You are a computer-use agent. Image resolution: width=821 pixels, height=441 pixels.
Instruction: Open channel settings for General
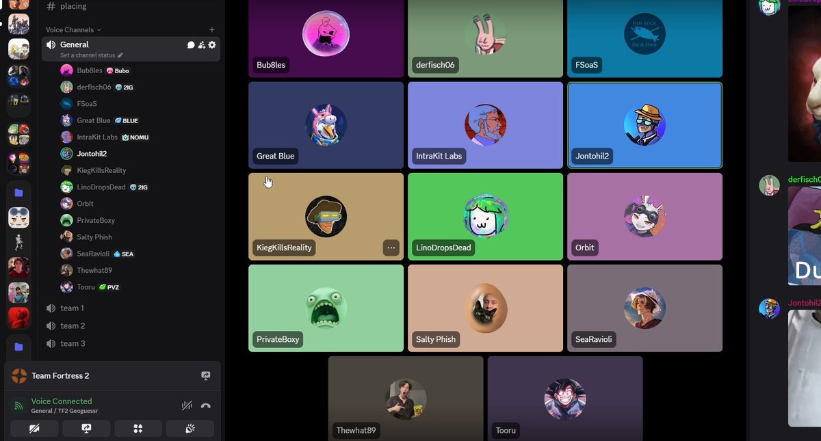pos(212,45)
